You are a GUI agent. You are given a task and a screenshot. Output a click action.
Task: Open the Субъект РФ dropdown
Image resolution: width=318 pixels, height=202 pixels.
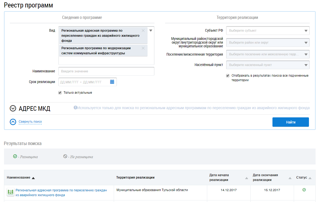tap(268, 31)
